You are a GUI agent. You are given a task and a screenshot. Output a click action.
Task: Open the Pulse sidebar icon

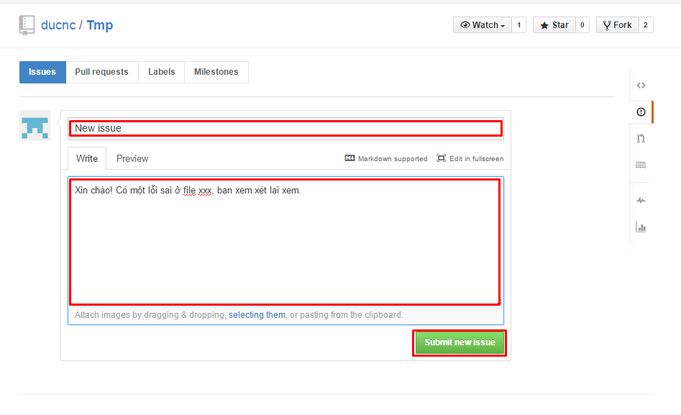click(x=641, y=201)
